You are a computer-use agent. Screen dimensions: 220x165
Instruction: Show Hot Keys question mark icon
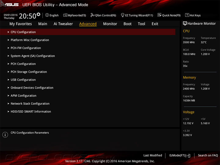tap(187, 15)
